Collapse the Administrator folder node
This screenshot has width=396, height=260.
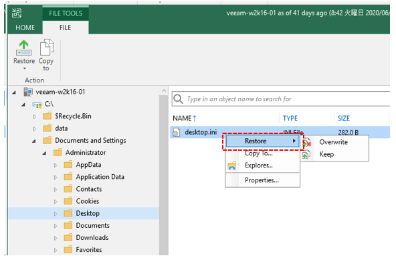tap(44, 153)
